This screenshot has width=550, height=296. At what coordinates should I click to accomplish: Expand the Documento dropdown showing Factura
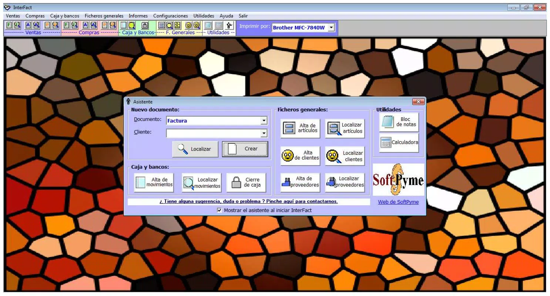click(x=264, y=121)
